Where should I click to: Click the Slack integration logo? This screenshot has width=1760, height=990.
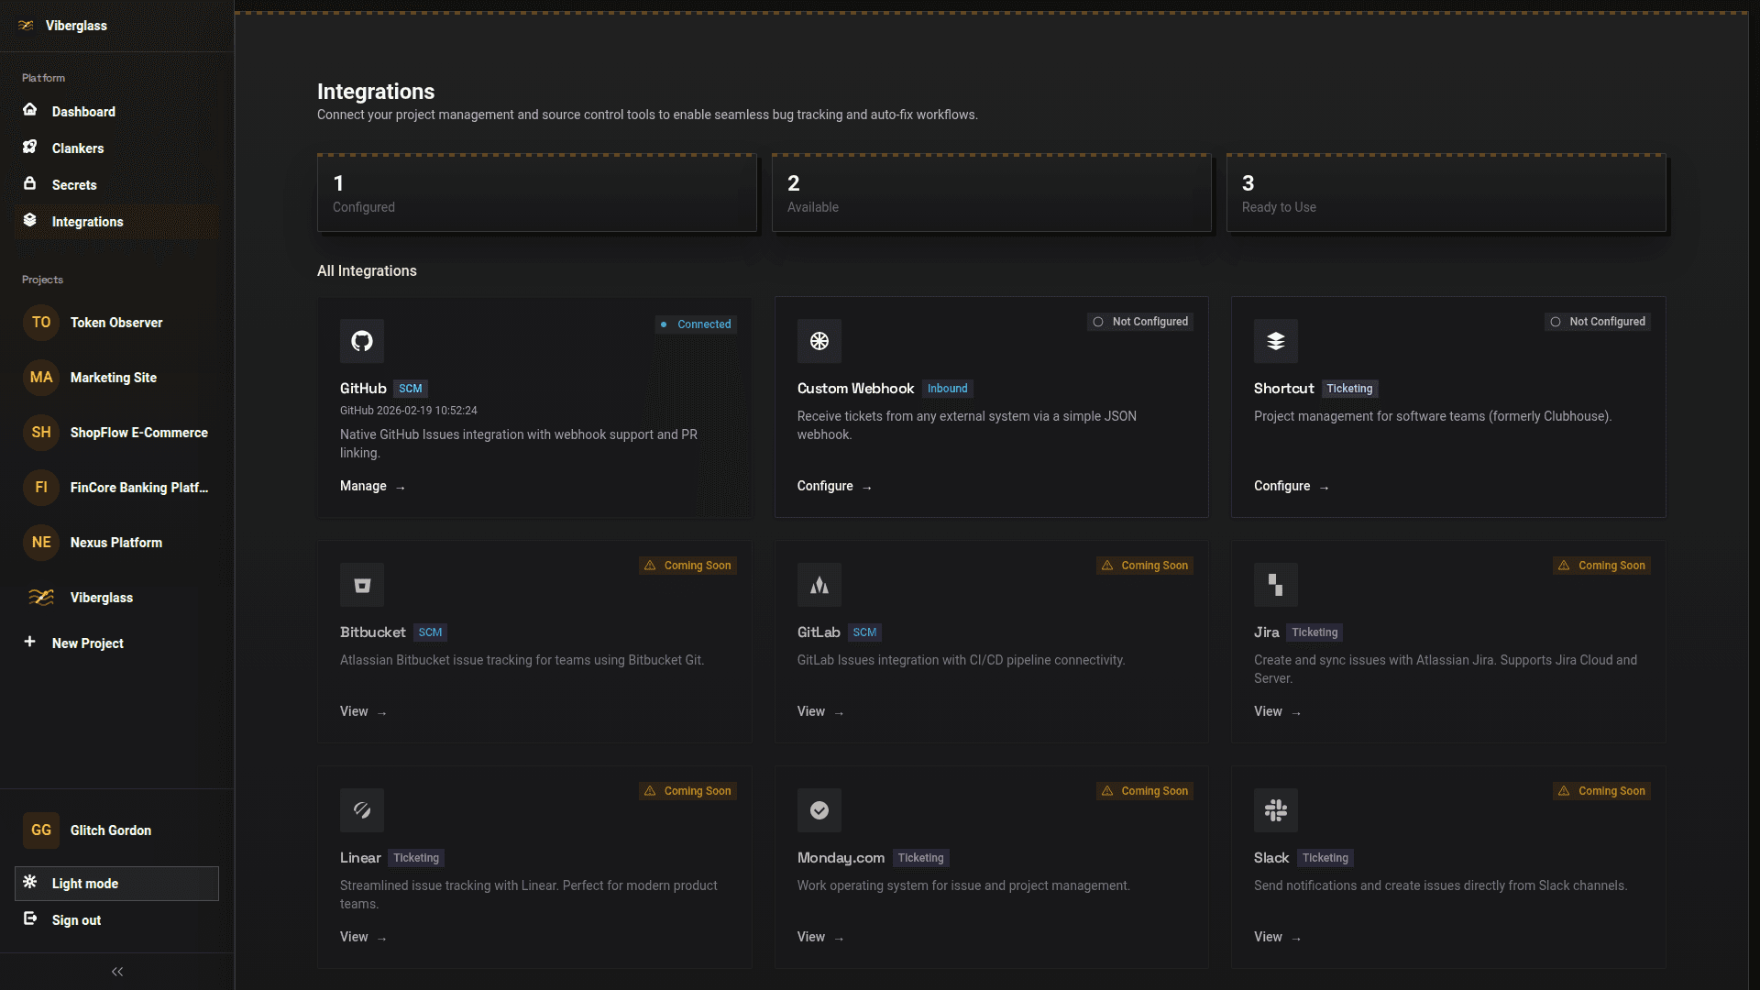[1276, 810]
